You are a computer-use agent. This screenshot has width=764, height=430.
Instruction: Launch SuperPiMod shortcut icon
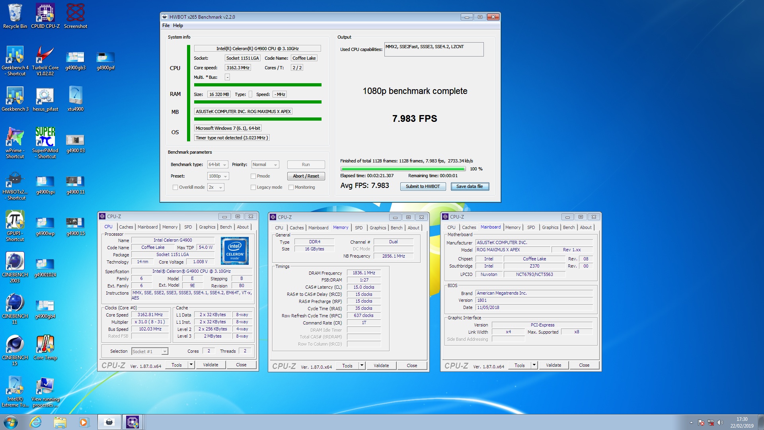(x=45, y=143)
